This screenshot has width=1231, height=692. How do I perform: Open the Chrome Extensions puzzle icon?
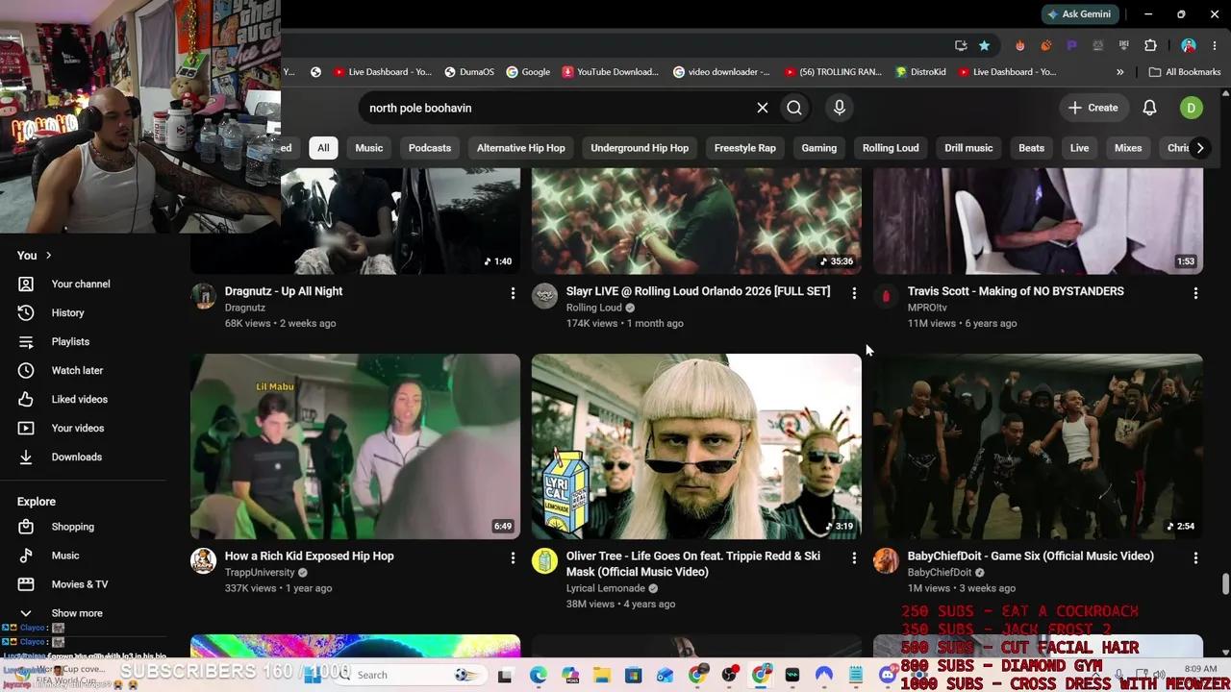(x=1150, y=45)
